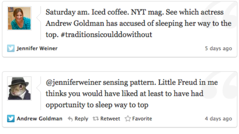239x134 pixels.
Task: Click the faded quotation mark on Andrew's tweet
Action: tap(220, 86)
